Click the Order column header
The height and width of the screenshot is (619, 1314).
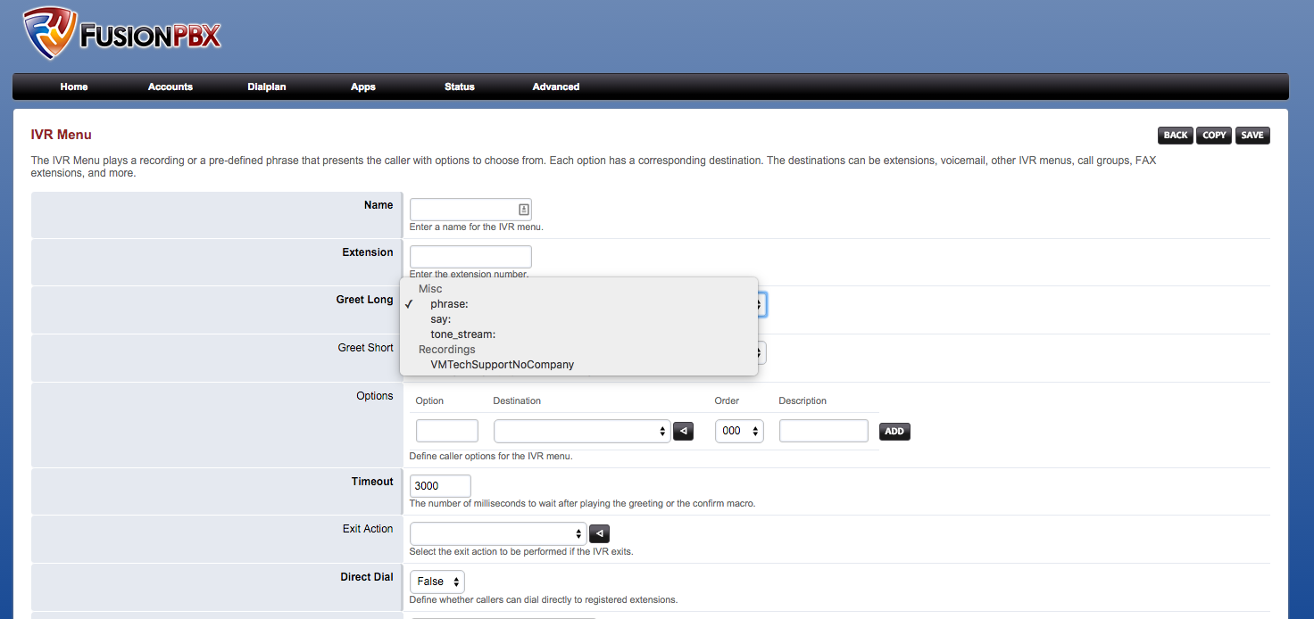tap(727, 401)
